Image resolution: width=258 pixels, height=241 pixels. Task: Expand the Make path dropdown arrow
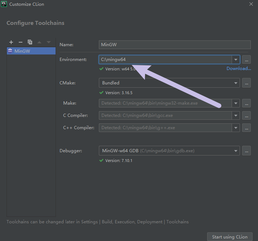(236, 103)
